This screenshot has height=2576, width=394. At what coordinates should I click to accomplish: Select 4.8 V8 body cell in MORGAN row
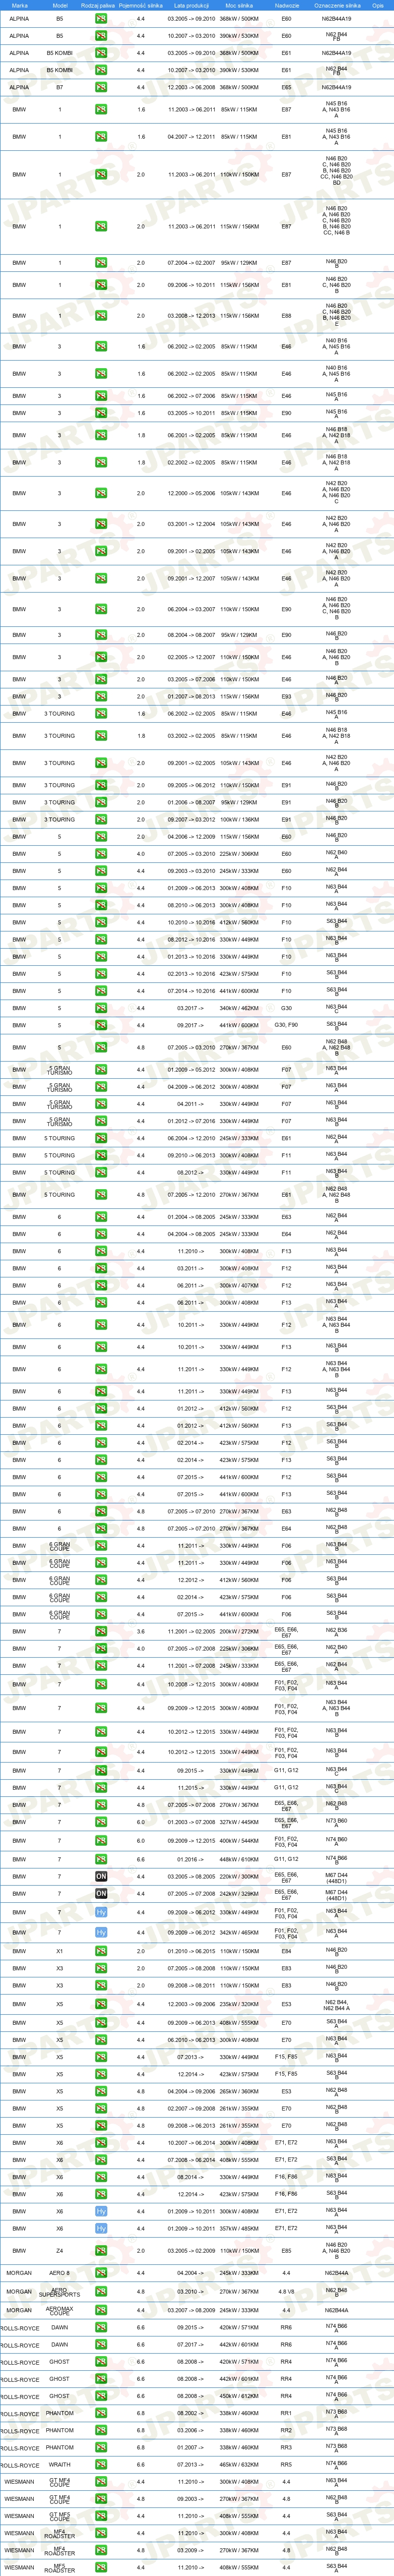point(286,2291)
